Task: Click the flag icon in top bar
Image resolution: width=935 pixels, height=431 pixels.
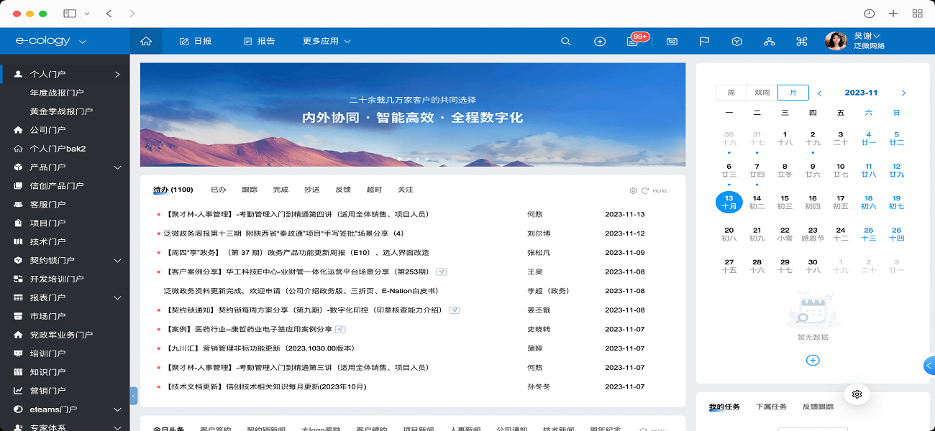Action: pyautogui.click(x=705, y=42)
